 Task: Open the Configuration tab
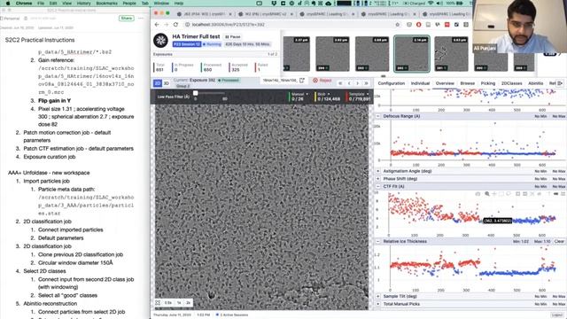pyautogui.click(x=392, y=83)
